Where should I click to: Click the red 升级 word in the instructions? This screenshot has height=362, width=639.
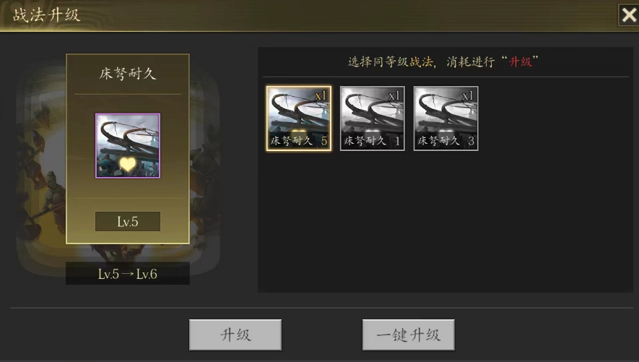point(520,62)
